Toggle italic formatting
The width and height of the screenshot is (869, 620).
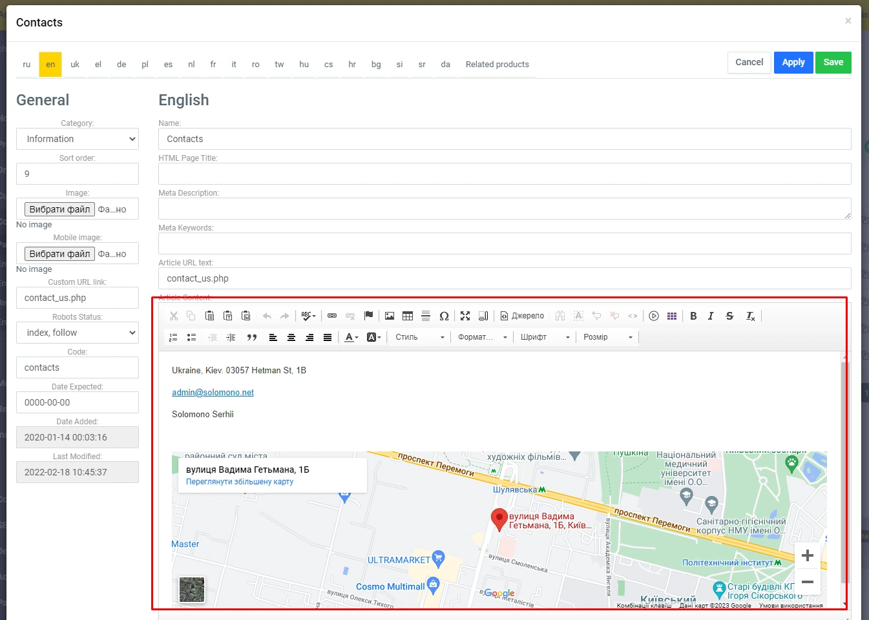coord(711,316)
